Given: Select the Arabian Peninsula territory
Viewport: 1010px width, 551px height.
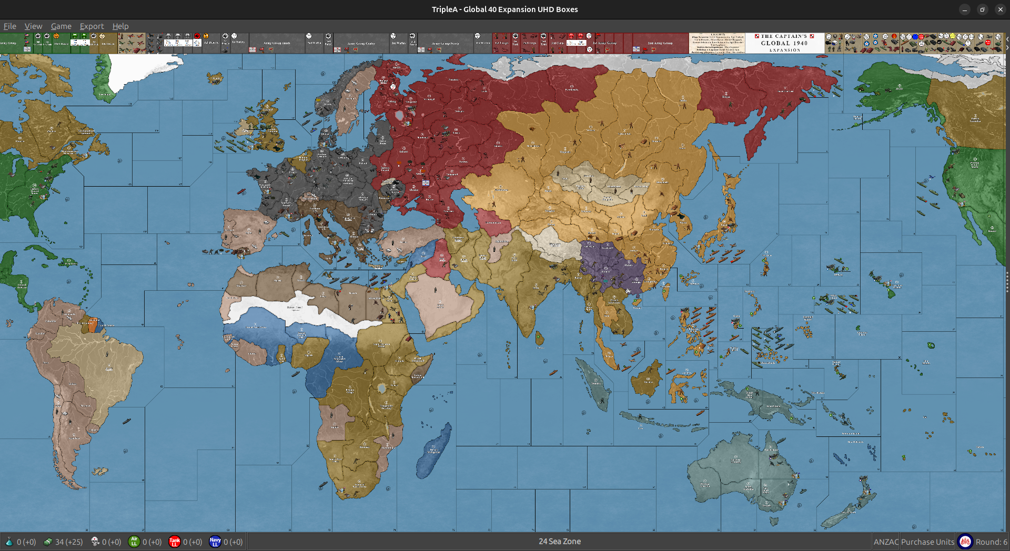Looking at the screenshot, I should coord(441,305).
